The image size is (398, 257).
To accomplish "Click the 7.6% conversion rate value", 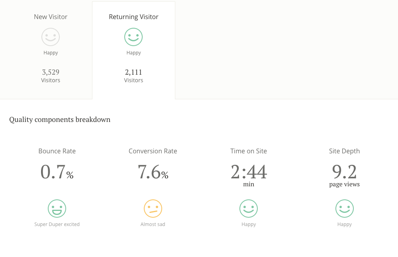I will point(153,172).
